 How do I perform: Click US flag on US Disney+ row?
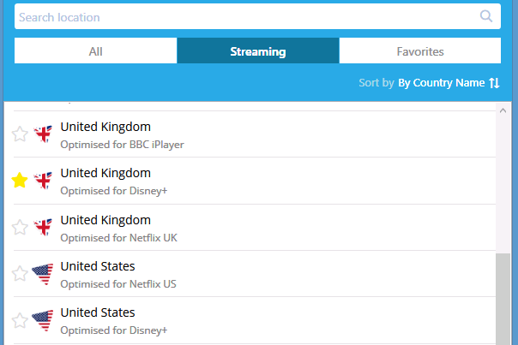pos(43,320)
